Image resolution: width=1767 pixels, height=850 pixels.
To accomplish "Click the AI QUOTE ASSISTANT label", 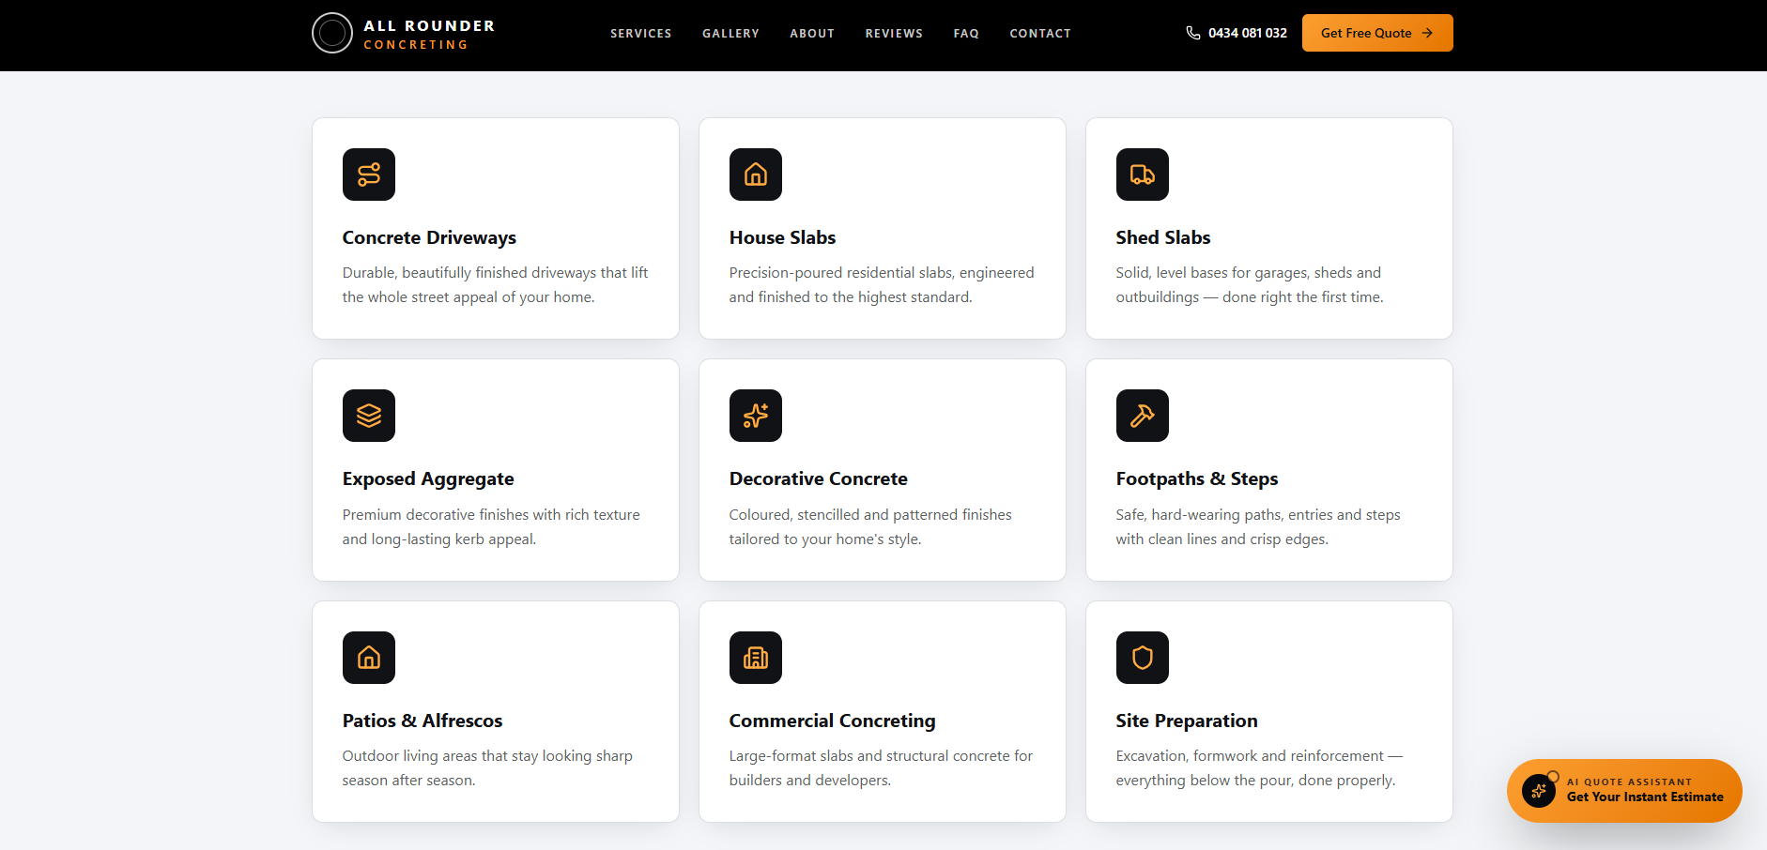I will [x=1629, y=782].
